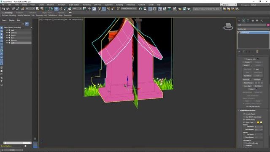Viewport: 270px width, 152px height.
Task: Click the Use Pivot Point Center icon
Action: click(x=84, y=9)
